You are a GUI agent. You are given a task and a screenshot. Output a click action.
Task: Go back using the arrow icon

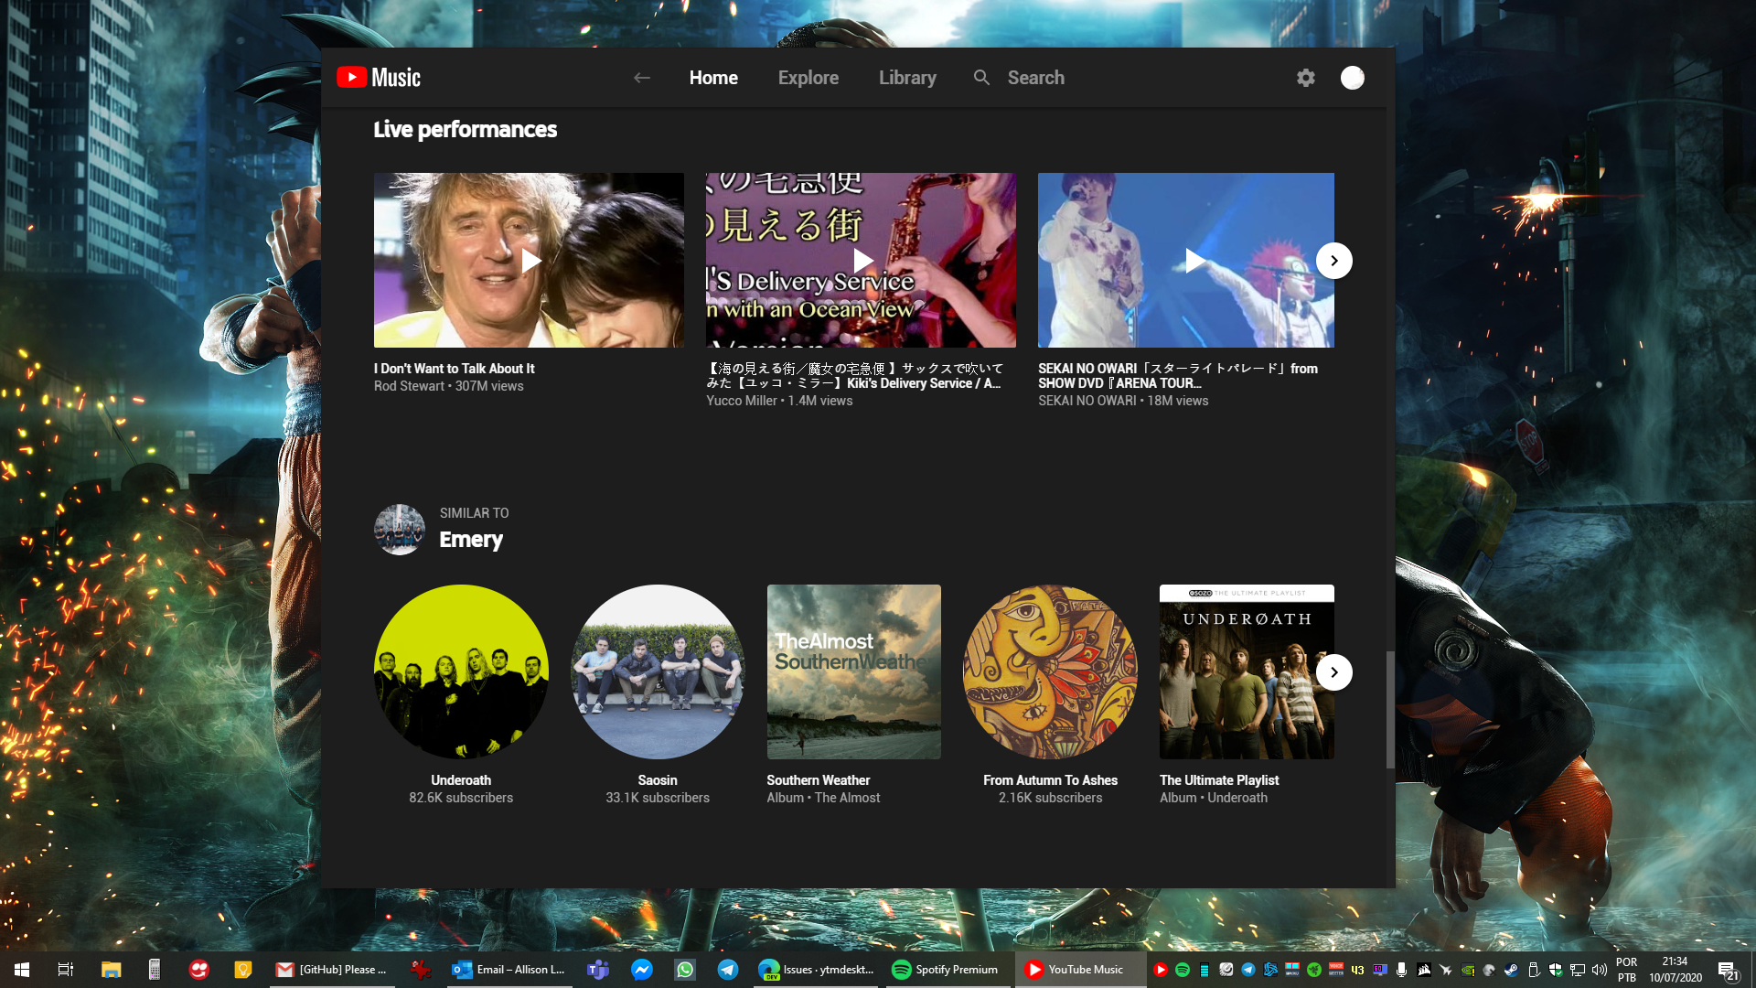[642, 78]
